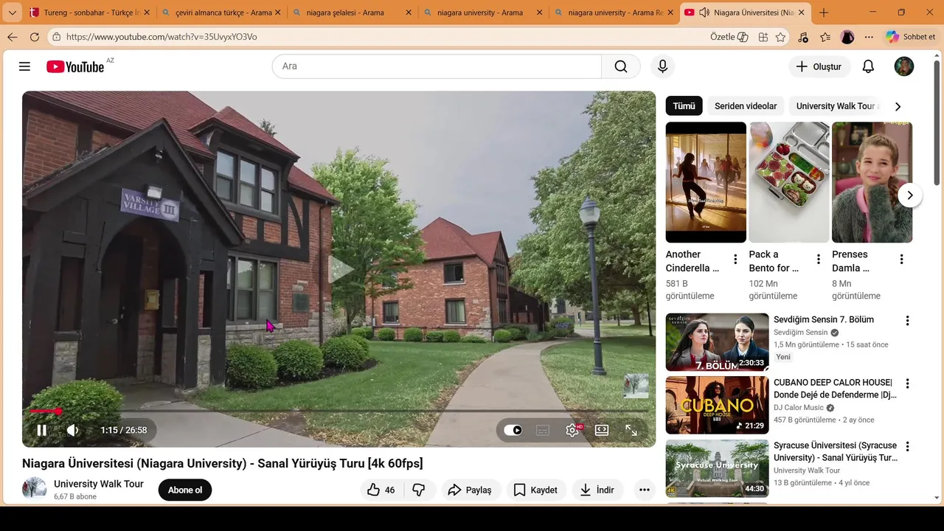Open media control music icon in toolbar
The image size is (944, 531).
pyautogui.click(x=803, y=37)
